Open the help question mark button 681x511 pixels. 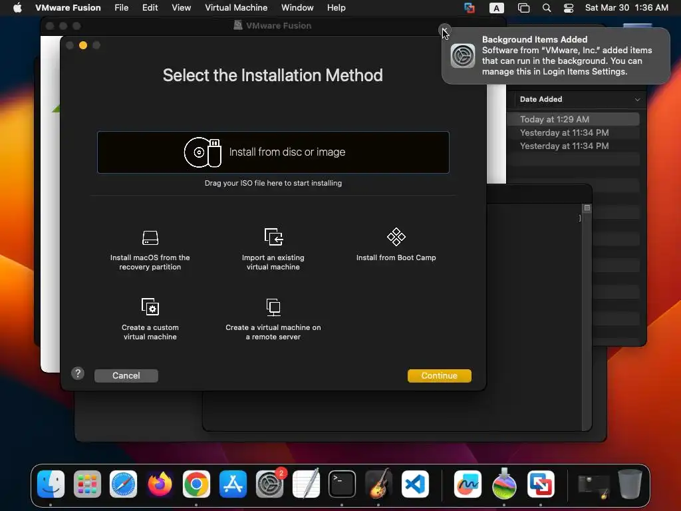(78, 373)
